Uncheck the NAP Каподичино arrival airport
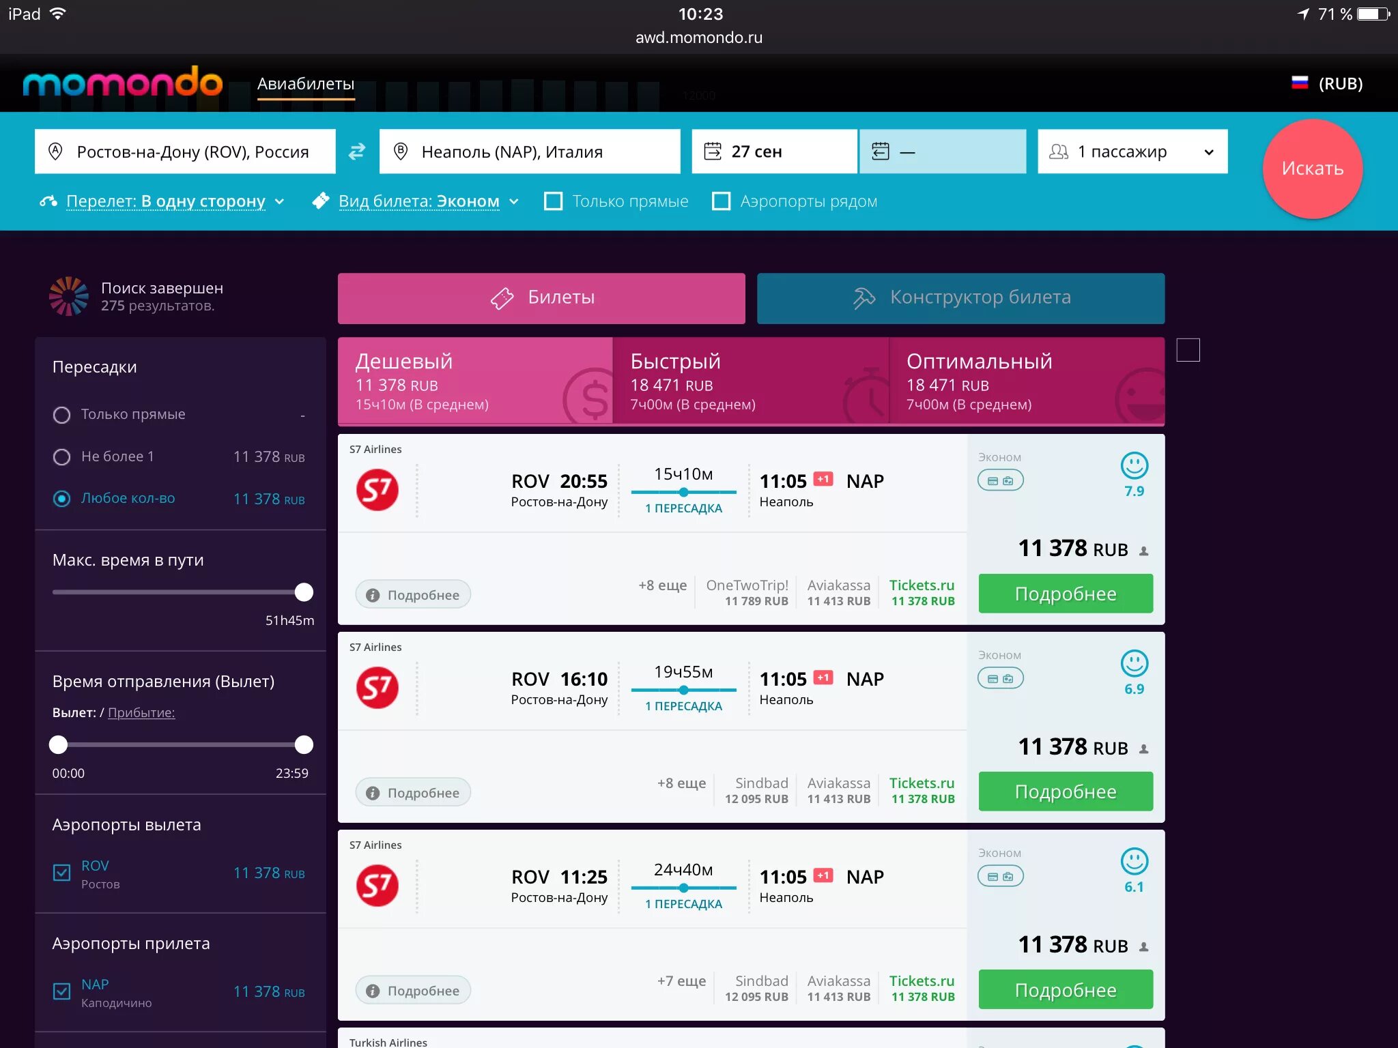This screenshot has height=1048, width=1398. click(61, 991)
